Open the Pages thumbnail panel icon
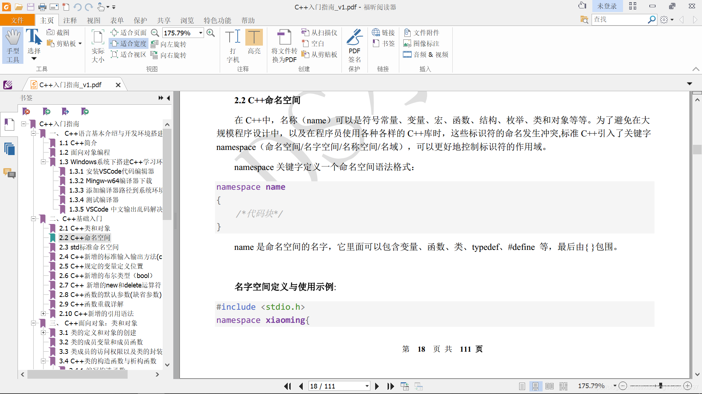This screenshot has width=702, height=394. click(10, 149)
